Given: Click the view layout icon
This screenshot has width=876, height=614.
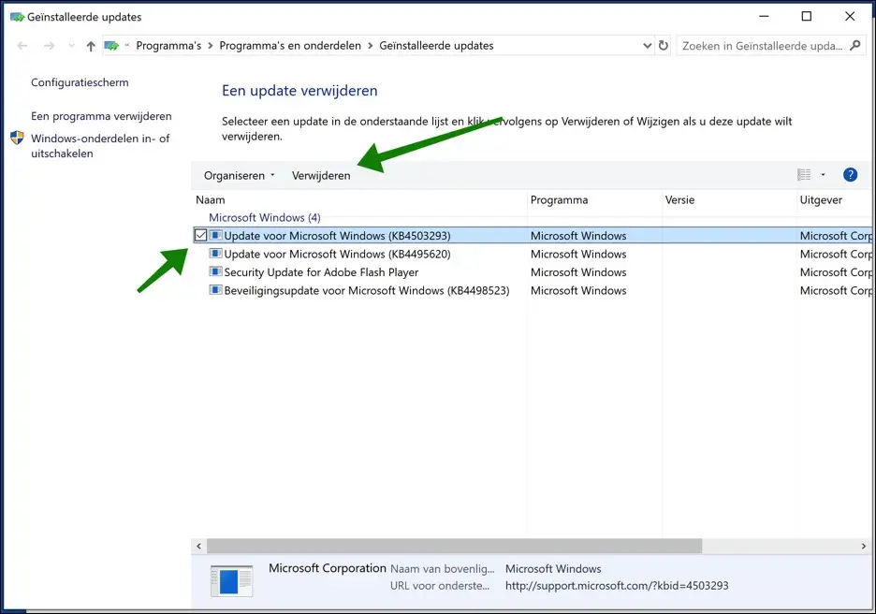Looking at the screenshot, I should pos(804,175).
